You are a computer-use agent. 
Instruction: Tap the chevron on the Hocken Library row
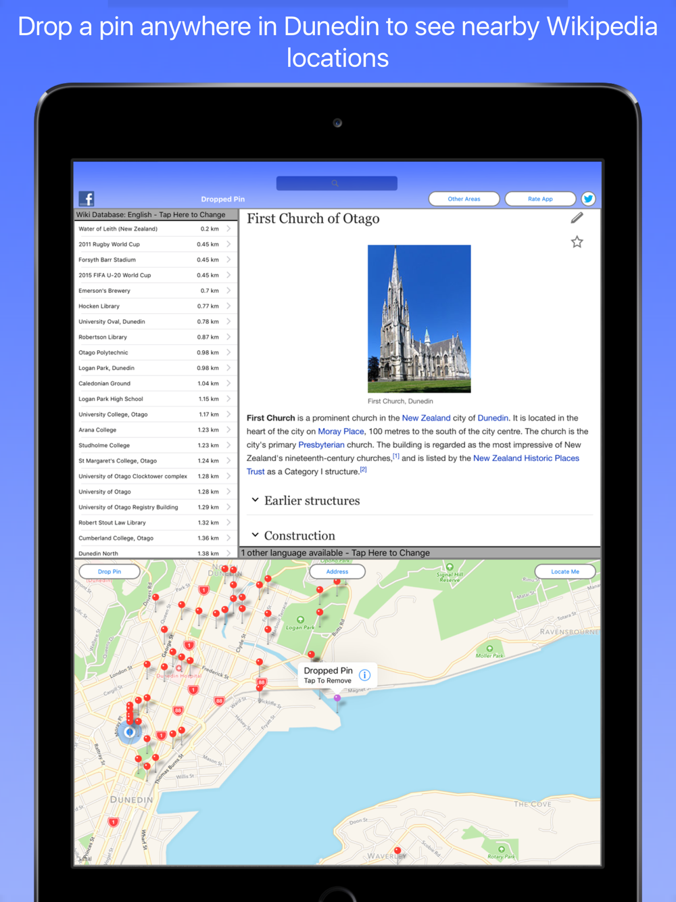tap(228, 306)
